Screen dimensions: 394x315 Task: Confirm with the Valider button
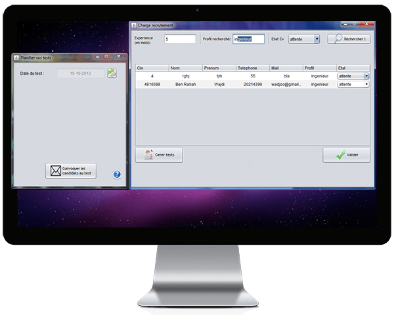346,155
